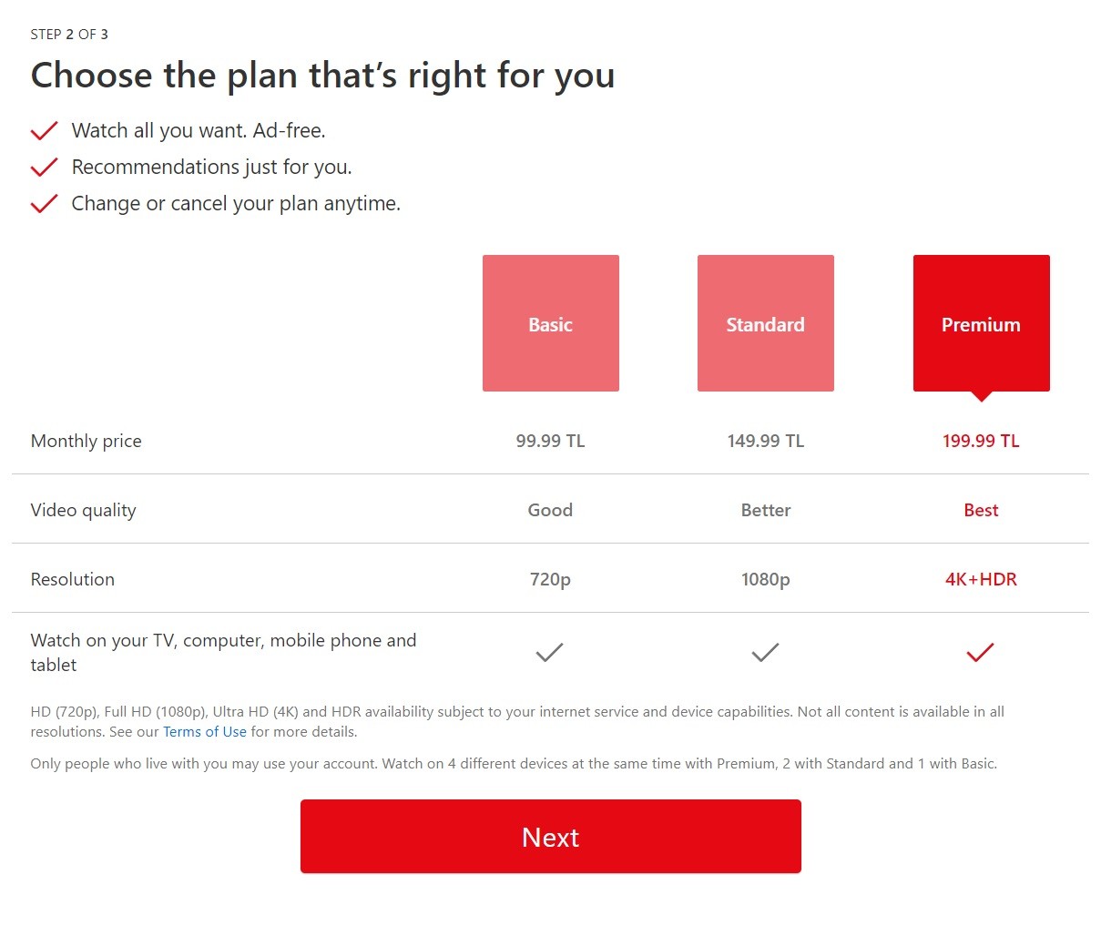This screenshot has height=936, width=1101.
Task: Click the 4K+HDR resolution value
Action: click(981, 580)
